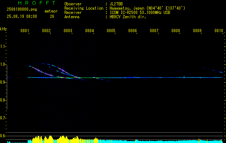226x143 pixels.
Task: Select the filename 2508190800.png
Action: click(22, 9)
